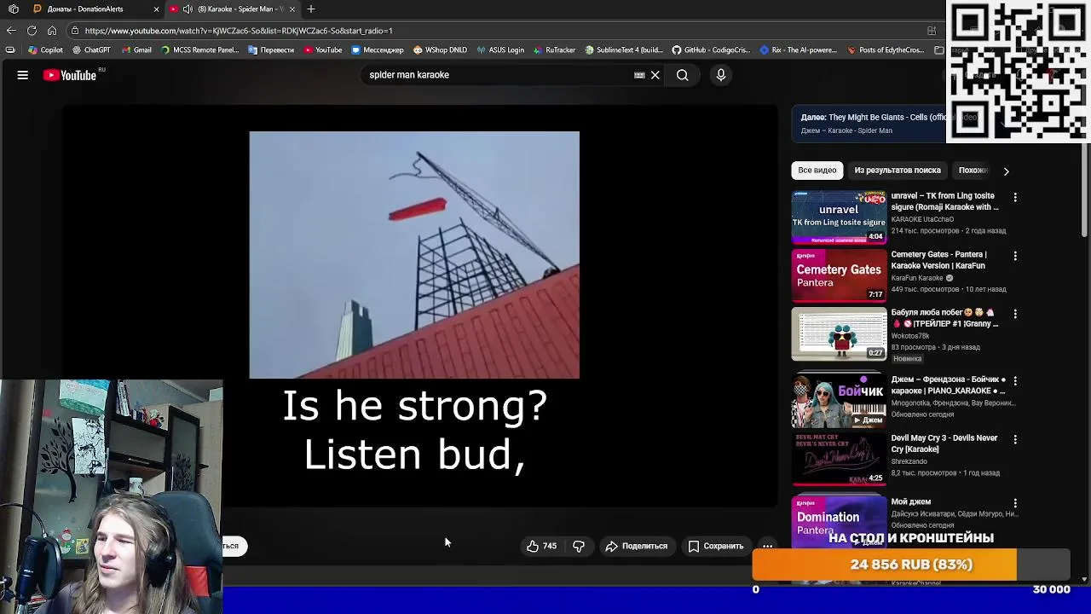Open the RuTracker bookmark

point(554,50)
